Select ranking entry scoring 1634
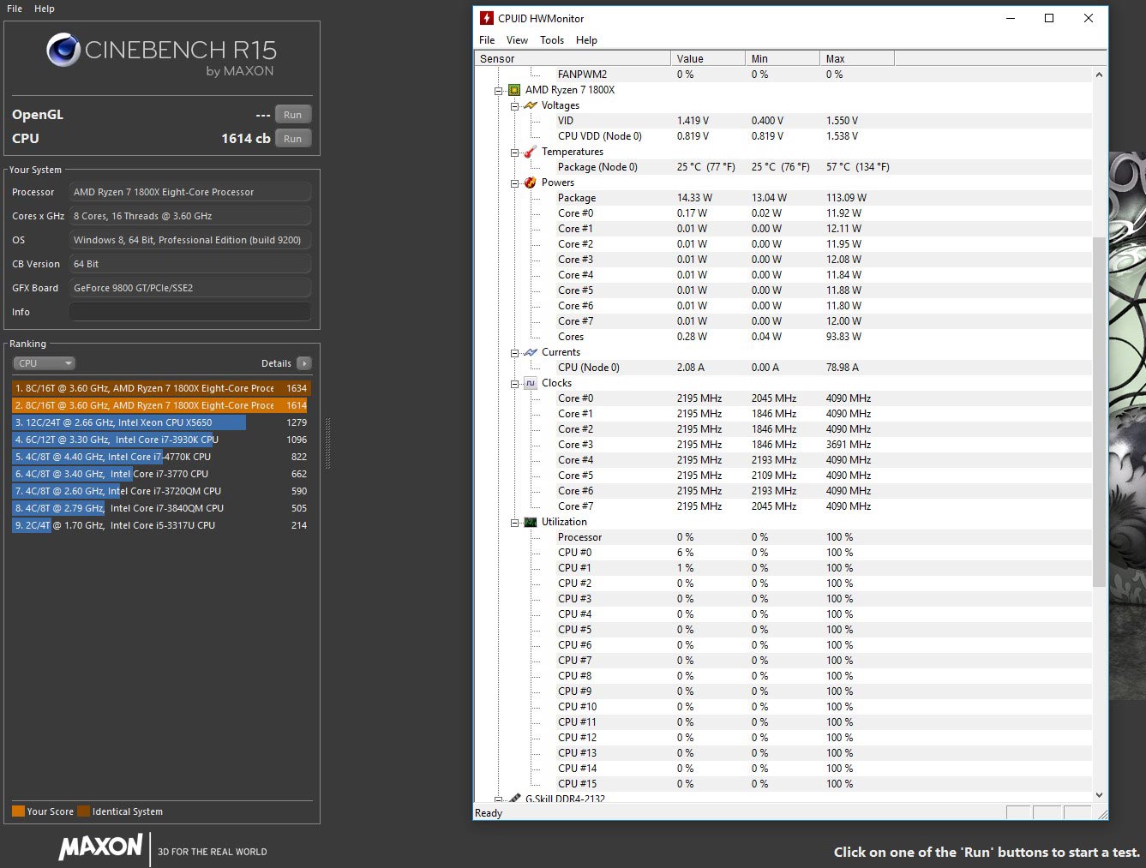The width and height of the screenshot is (1146, 868). 160,388
